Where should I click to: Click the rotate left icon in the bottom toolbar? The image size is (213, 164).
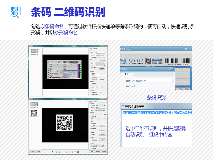pyautogui.click(x=56, y=152)
